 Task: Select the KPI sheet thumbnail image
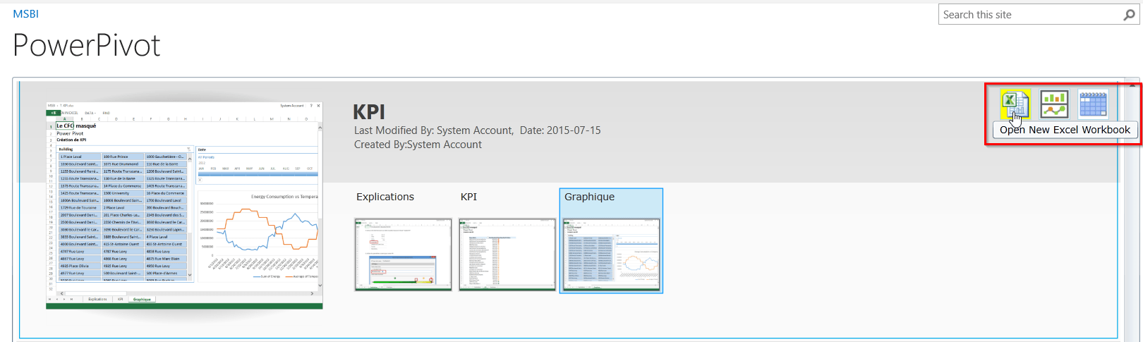pyautogui.click(x=507, y=254)
